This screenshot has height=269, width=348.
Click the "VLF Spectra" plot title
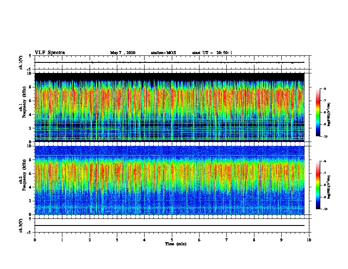click(50, 53)
